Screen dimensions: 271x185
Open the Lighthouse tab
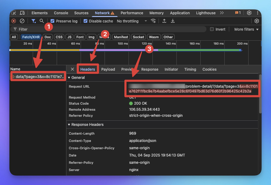click(206, 13)
